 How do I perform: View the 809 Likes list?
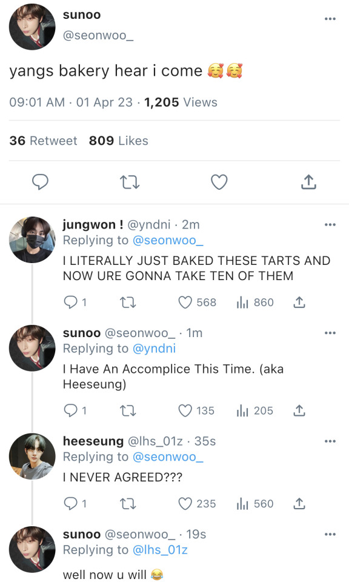(x=118, y=141)
